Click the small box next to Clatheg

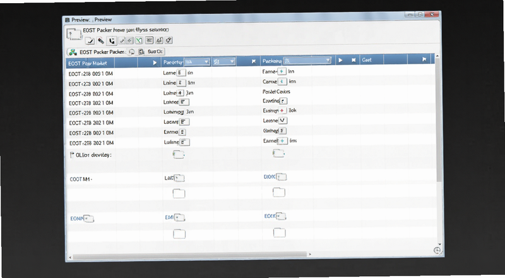[282, 131]
